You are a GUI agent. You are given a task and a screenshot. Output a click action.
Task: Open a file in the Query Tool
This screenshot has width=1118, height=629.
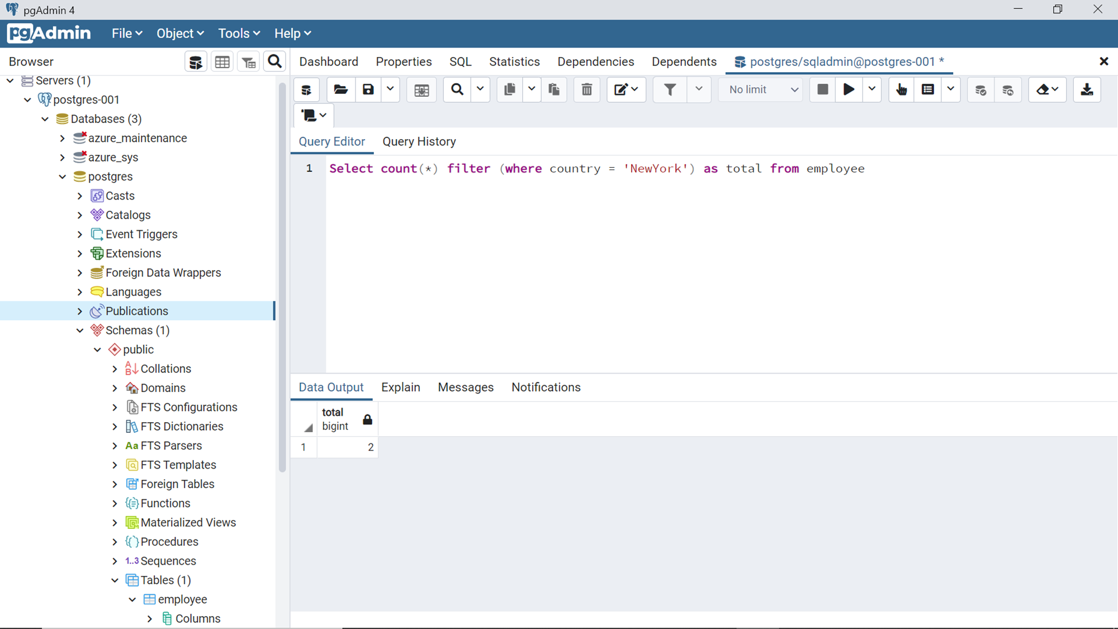point(340,89)
